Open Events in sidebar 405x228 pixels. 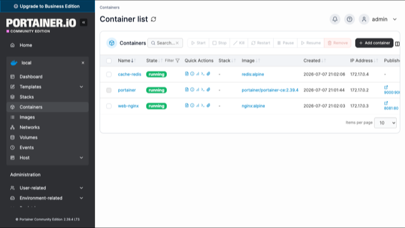pyautogui.click(x=48, y=147)
